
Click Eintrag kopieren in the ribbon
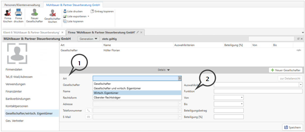click(x=102, y=11)
